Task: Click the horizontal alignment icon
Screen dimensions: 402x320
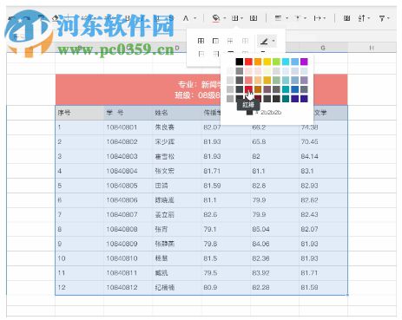Action: coord(278,18)
